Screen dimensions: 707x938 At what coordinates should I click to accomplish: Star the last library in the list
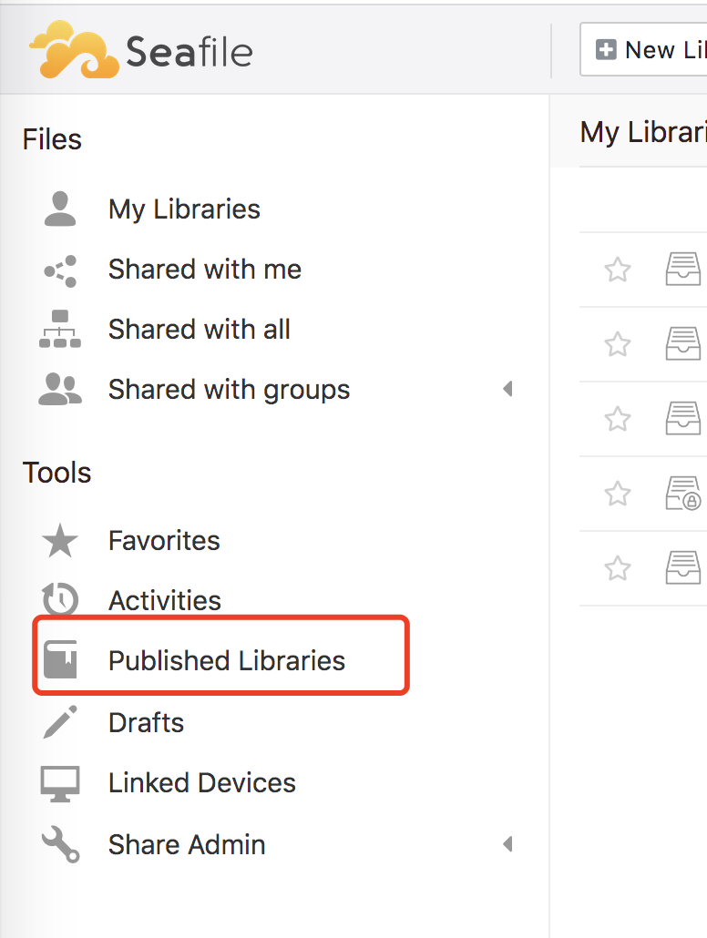[x=618, y=568]
